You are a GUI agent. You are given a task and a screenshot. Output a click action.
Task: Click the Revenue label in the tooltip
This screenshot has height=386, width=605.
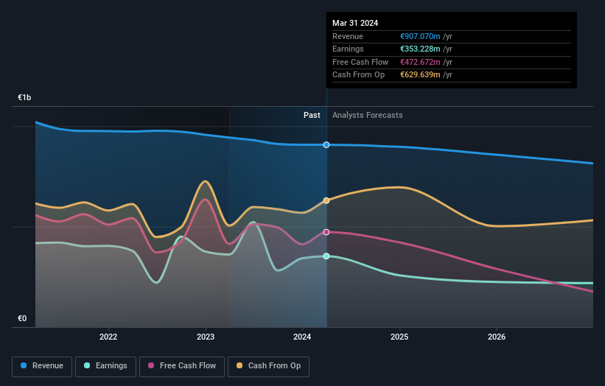(348, 36)
